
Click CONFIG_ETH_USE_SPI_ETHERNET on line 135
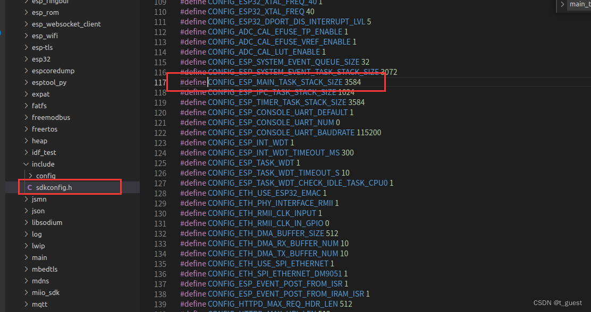[268, 264]
